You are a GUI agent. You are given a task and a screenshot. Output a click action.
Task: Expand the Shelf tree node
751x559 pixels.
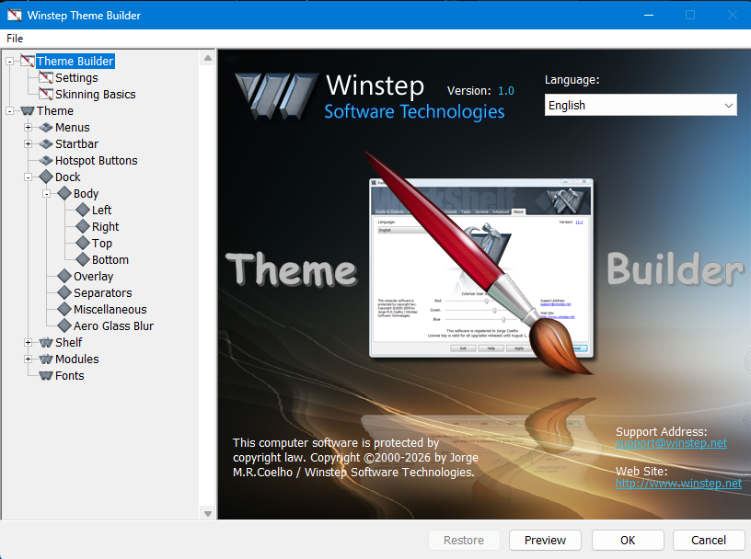(28, 343)
